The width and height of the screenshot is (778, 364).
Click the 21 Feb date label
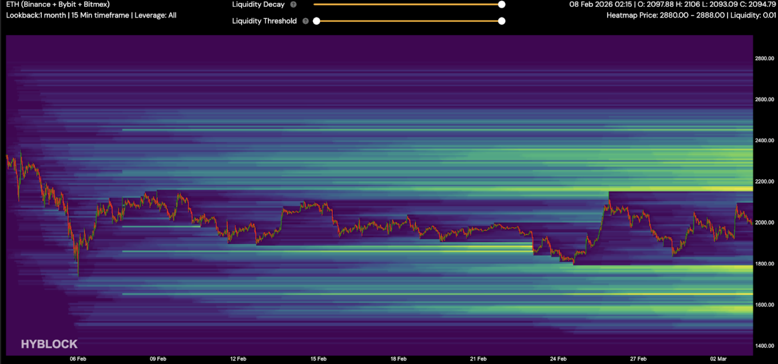(x=478, y=359)
